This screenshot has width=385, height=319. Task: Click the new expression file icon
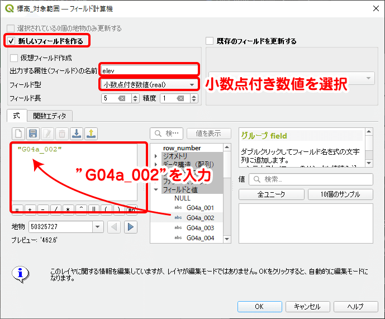tap(18, 134)
